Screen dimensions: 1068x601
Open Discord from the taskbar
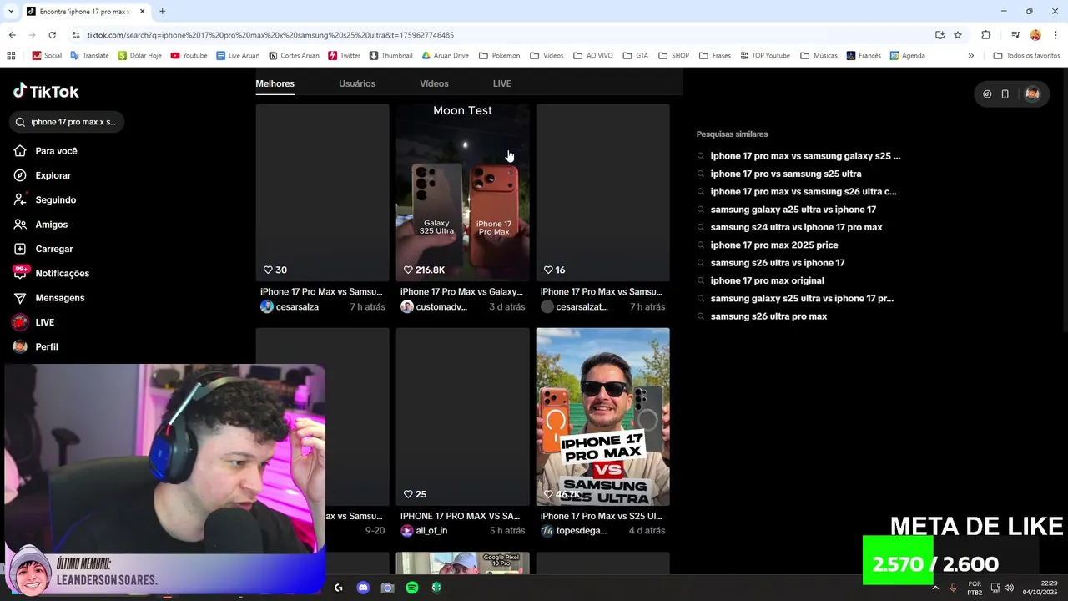coord(363,588)
